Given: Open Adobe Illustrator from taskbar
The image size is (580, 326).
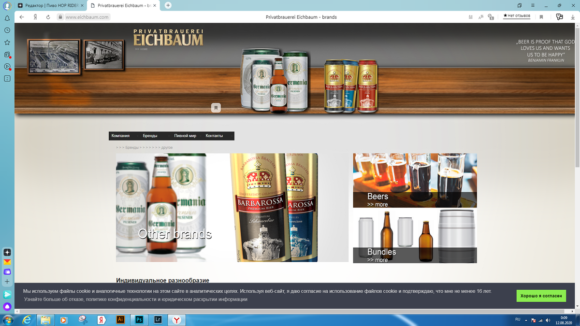Looking at the screenshot, I should tap(121, 320).
